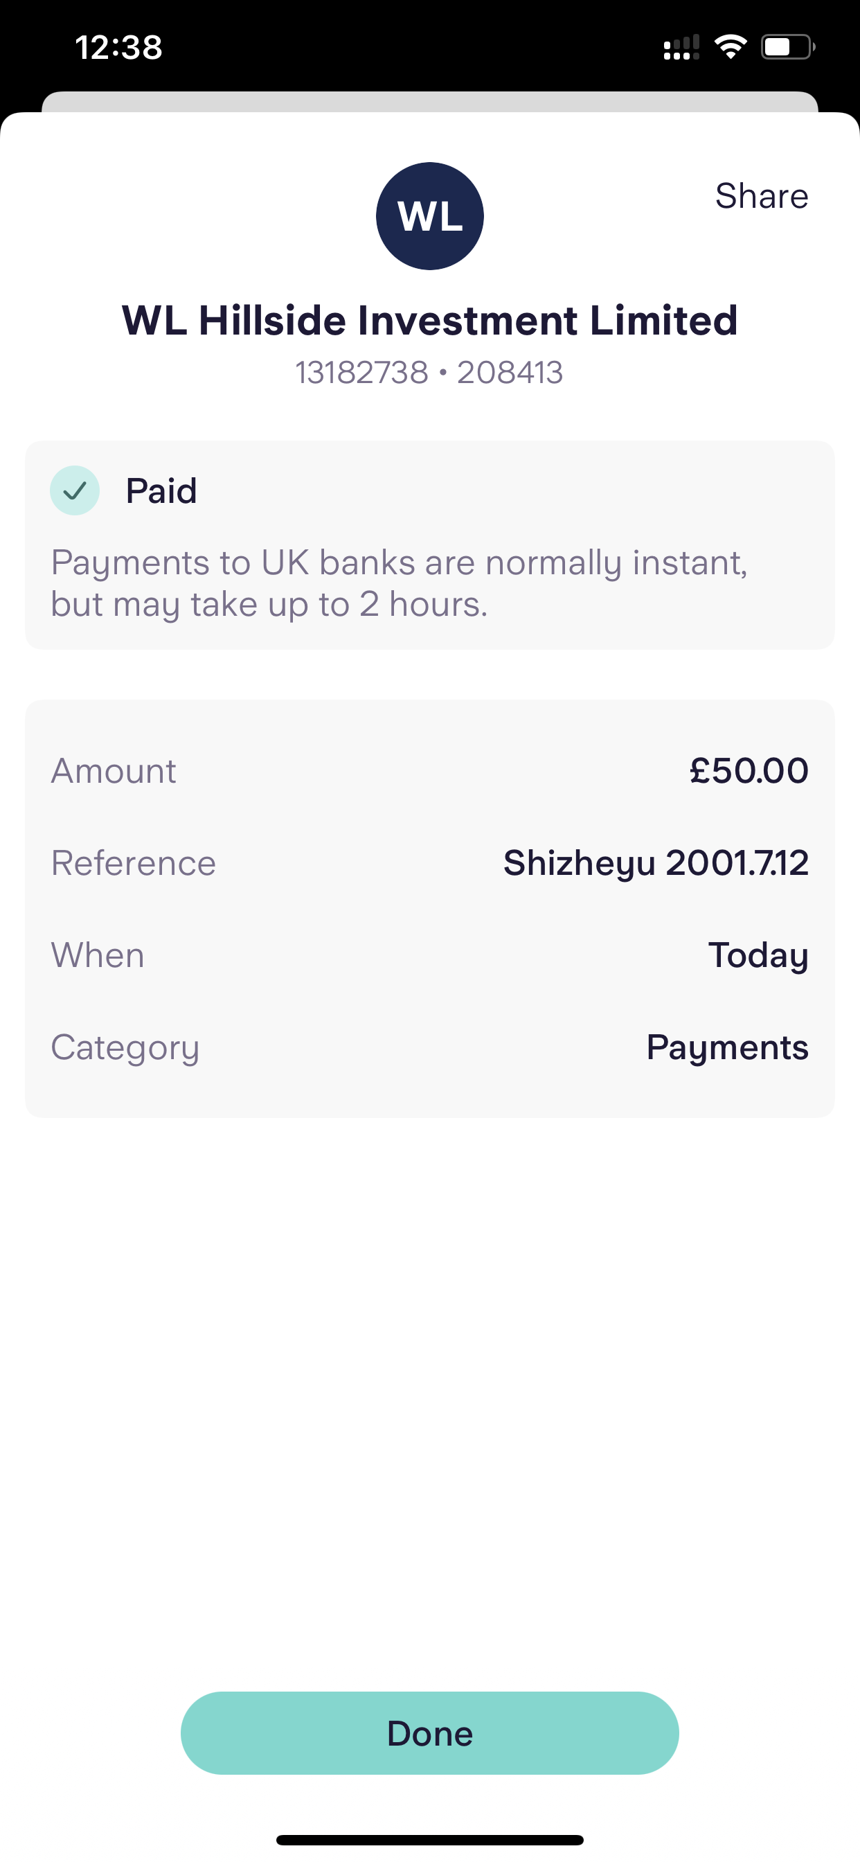The height and width of the screenshot is (1862, 860).
Task: Select the Reference row label
Action: click(x=134, y=863)
